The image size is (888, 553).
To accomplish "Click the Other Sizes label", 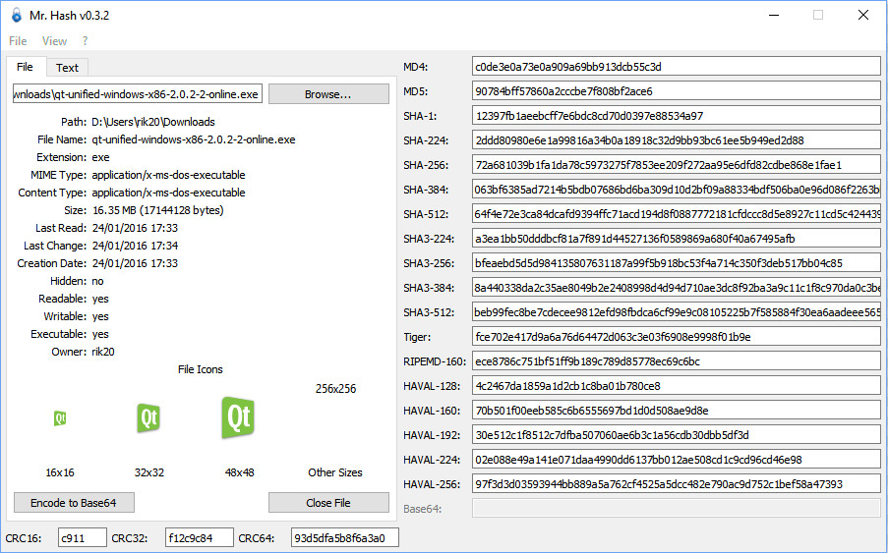I will click(335, 472).
